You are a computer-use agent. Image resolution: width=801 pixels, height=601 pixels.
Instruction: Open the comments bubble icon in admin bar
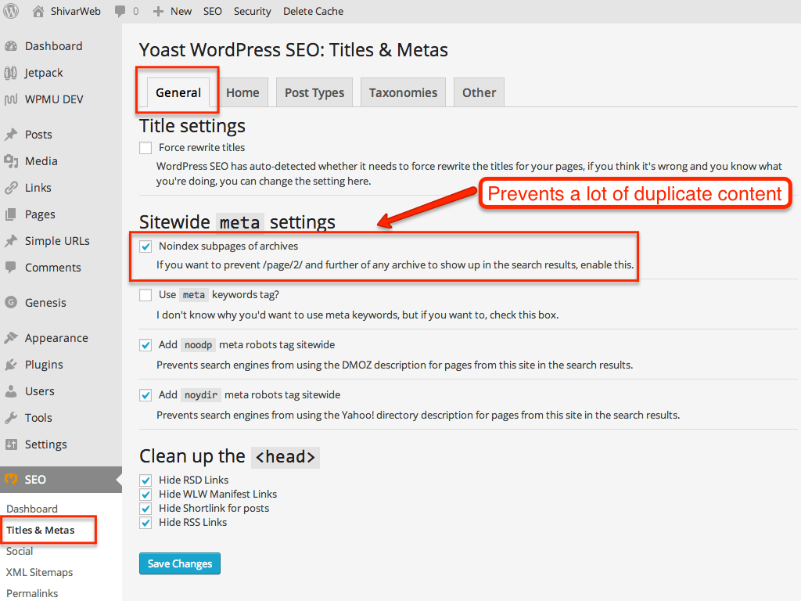tap(120, 11)
